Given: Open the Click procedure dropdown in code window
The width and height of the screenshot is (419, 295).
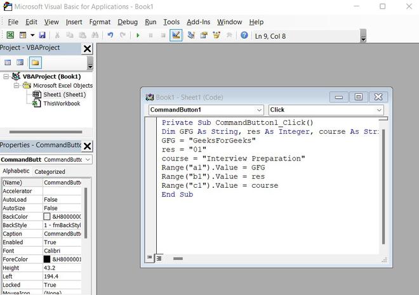Looking at the screenshot, I should 379,110.
